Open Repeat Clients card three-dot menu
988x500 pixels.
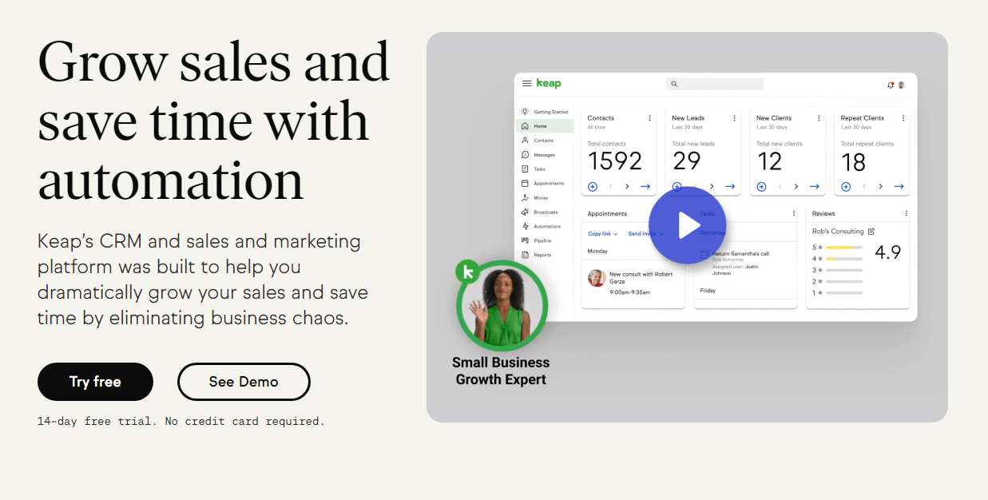[x=903, y=118]
